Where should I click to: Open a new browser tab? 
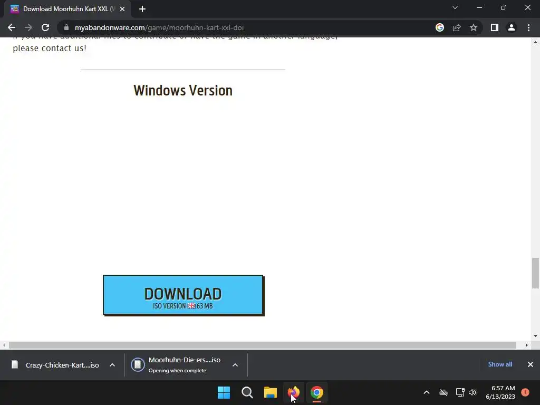142,9
